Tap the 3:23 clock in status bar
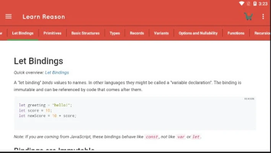The width and height of the screenshot is (271, 153). [263, 3]
